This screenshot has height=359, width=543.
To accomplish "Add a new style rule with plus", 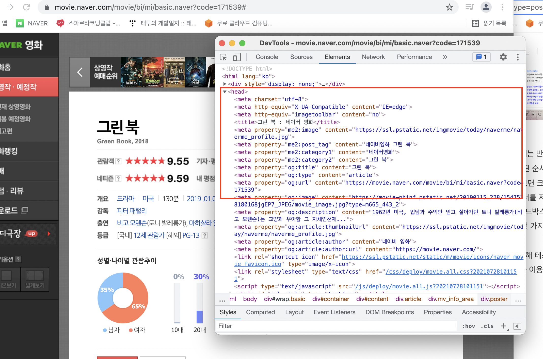I will tap(503, 326).
